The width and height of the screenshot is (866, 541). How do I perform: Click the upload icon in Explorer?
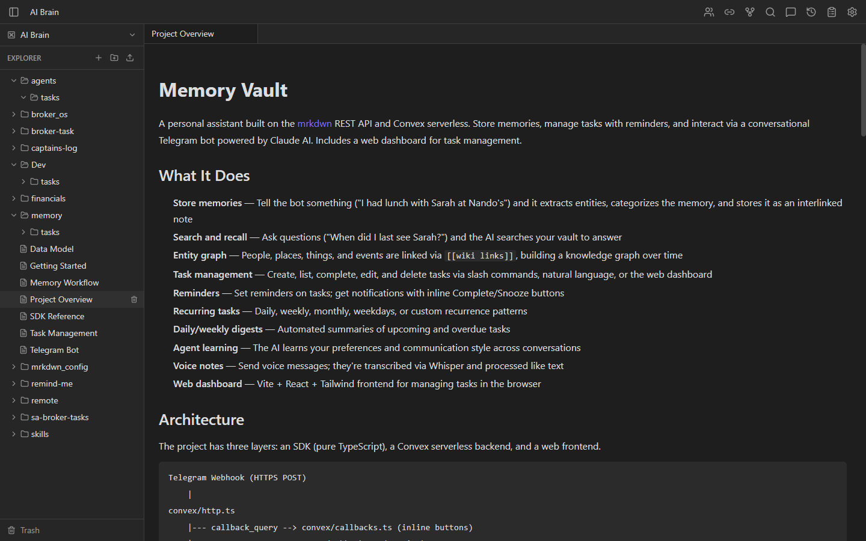click(130, 58)
